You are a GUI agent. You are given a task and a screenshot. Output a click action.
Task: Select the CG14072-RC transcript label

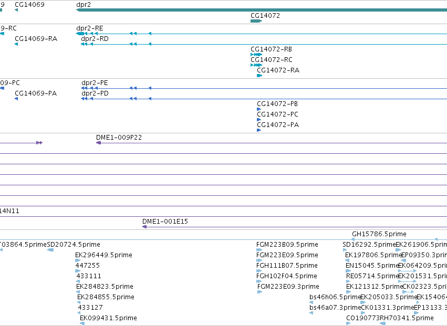[x=272, y=60]
